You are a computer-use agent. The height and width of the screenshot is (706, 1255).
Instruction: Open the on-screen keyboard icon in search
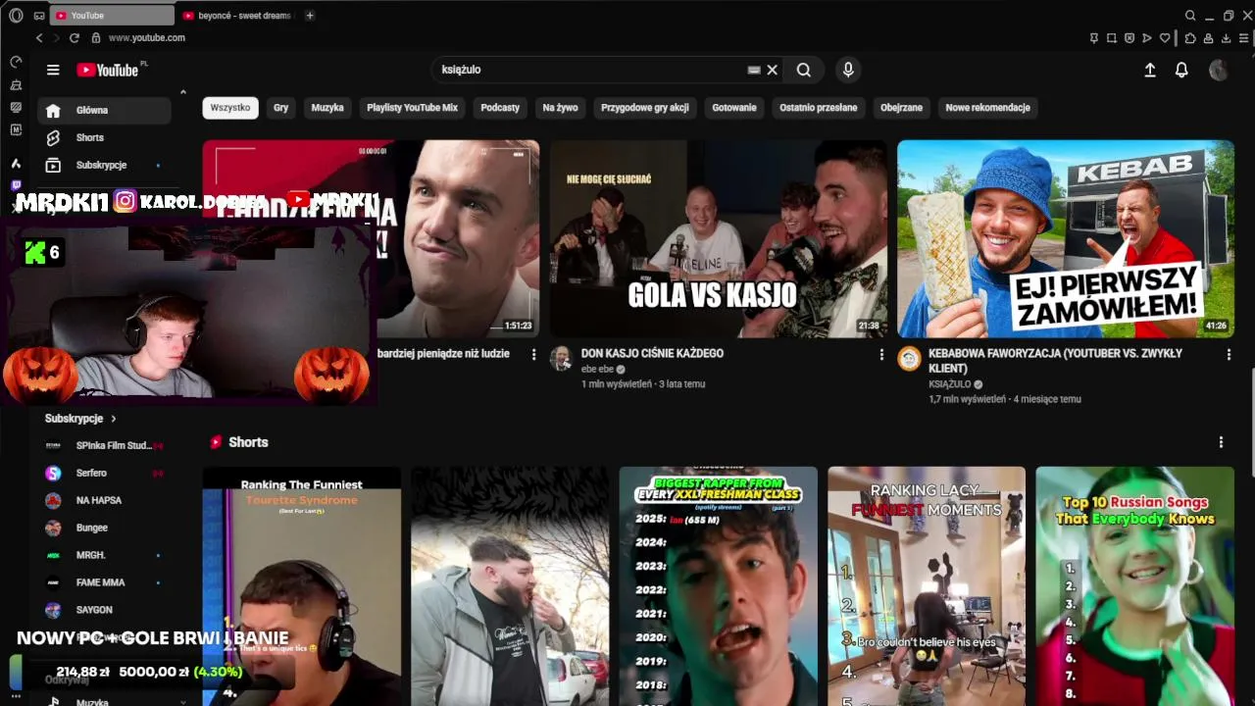pyautogui.click(x=754, y=70)
